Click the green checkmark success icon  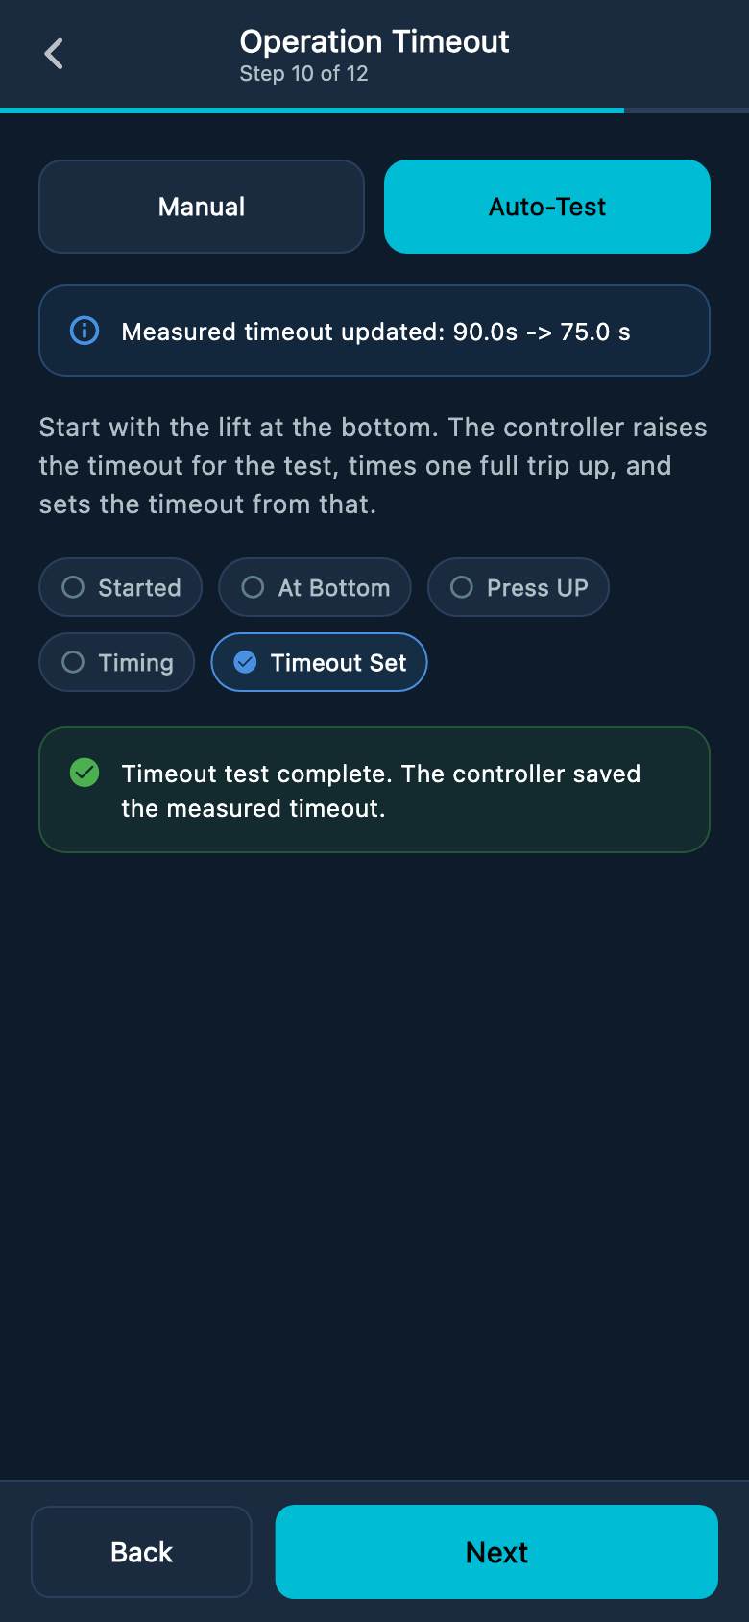(85, 773)
